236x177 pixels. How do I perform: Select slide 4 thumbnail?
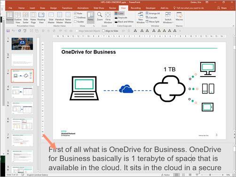tap(22, 92)
